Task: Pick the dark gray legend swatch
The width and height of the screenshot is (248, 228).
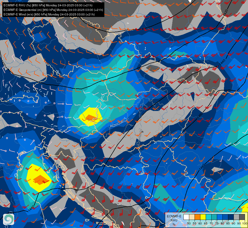Action: pyautogui.click(x=242, y=217)
